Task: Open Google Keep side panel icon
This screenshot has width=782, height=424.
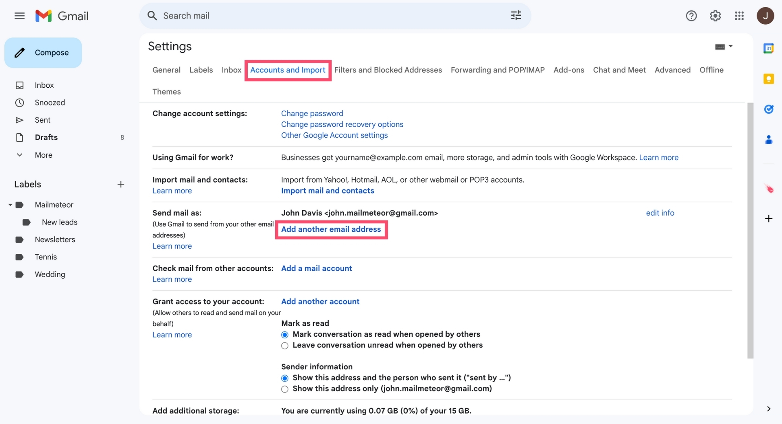Action: point(768,78)
